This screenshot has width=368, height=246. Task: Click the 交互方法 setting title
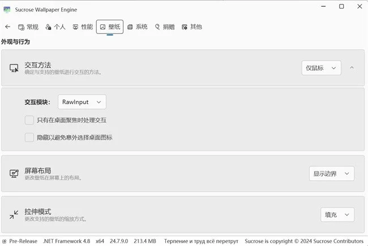[x=38, y=65]
